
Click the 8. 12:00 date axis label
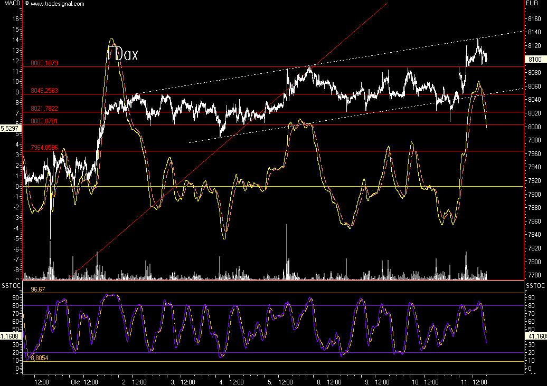[327, 381]
